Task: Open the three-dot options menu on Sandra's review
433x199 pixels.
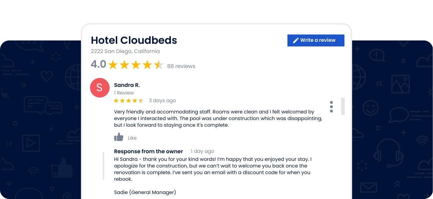Action: click(331, 107)
